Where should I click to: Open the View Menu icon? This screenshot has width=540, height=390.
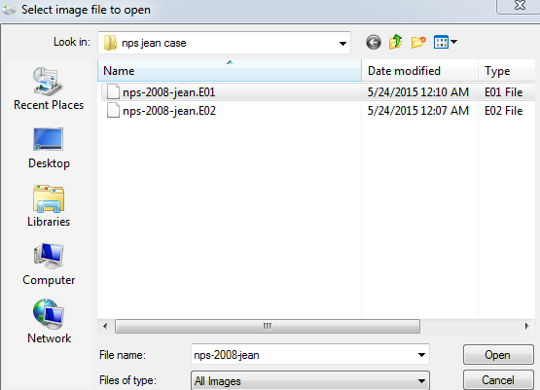coord(441,43)
